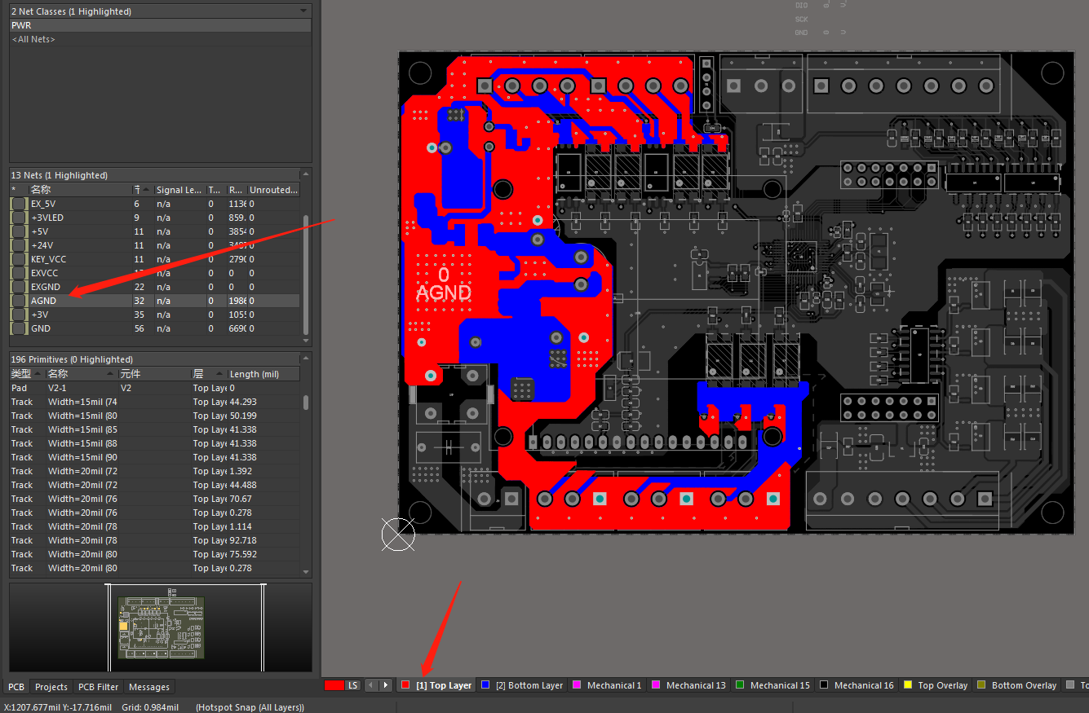Sort primitives by the 层 column

point(208,374)
